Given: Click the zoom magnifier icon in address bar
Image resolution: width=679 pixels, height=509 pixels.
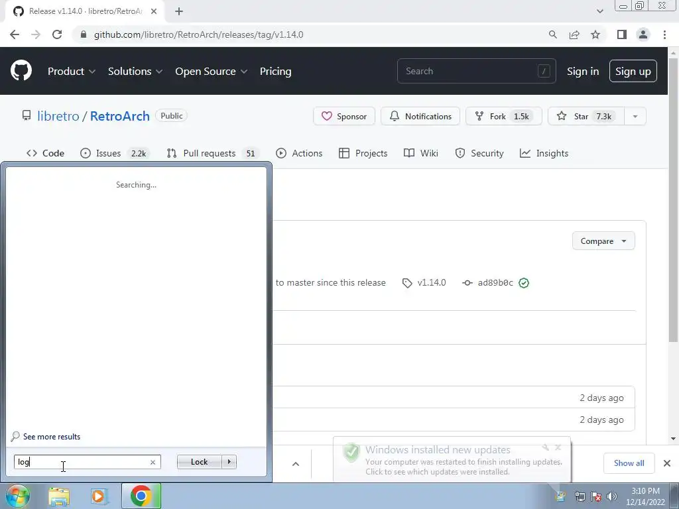Looking at the screenshot, I should pos(552,34).
